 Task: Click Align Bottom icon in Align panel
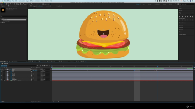click(x=193, y=17)
